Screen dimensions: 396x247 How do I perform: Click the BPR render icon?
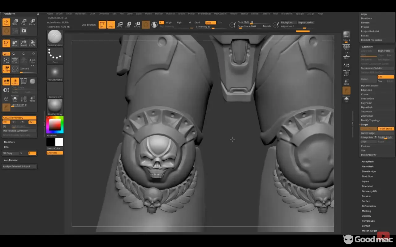(x=346, y=34)
